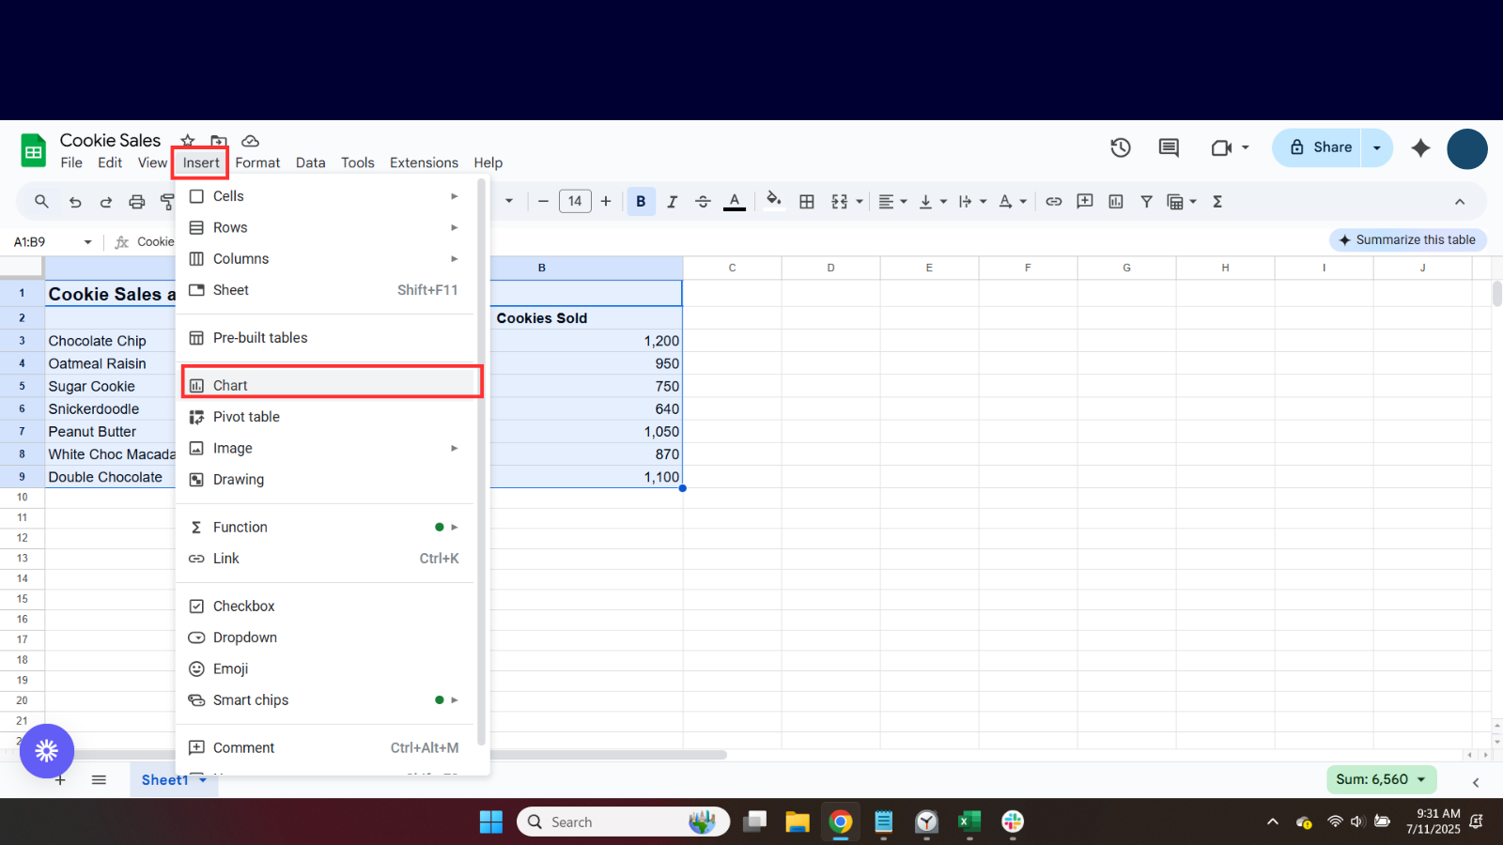Open the name box dropdown arrow
Viewport: 1503px width, 845px height.
click(x=88, y=242)
